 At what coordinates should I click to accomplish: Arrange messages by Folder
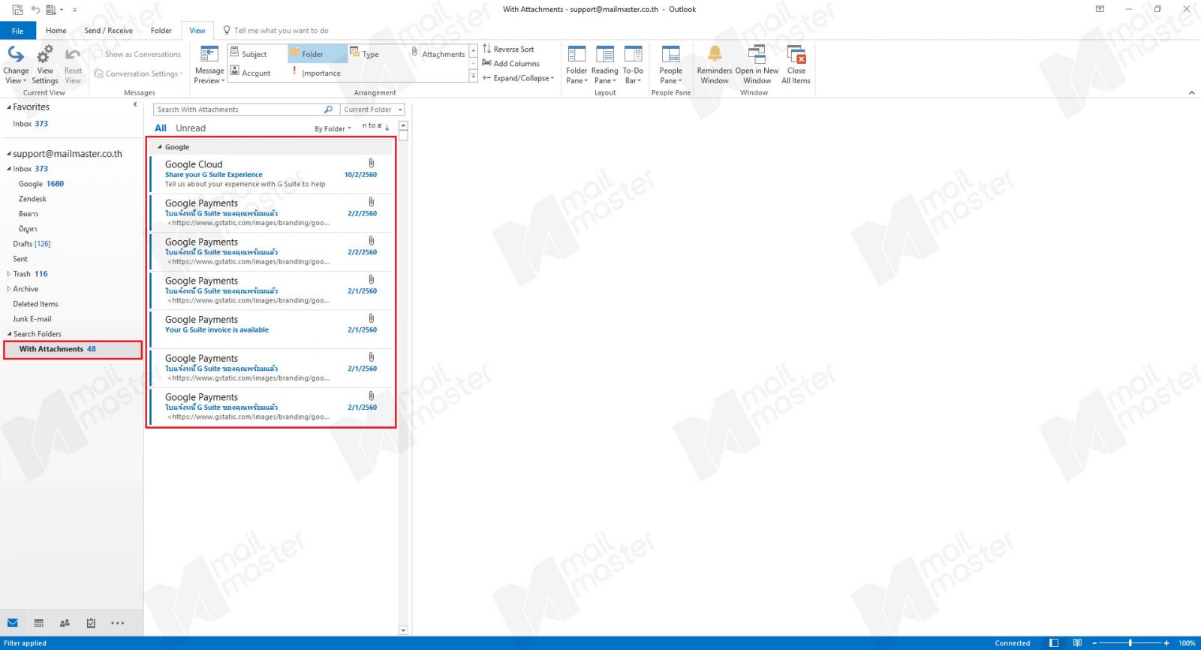coord(317,54)
